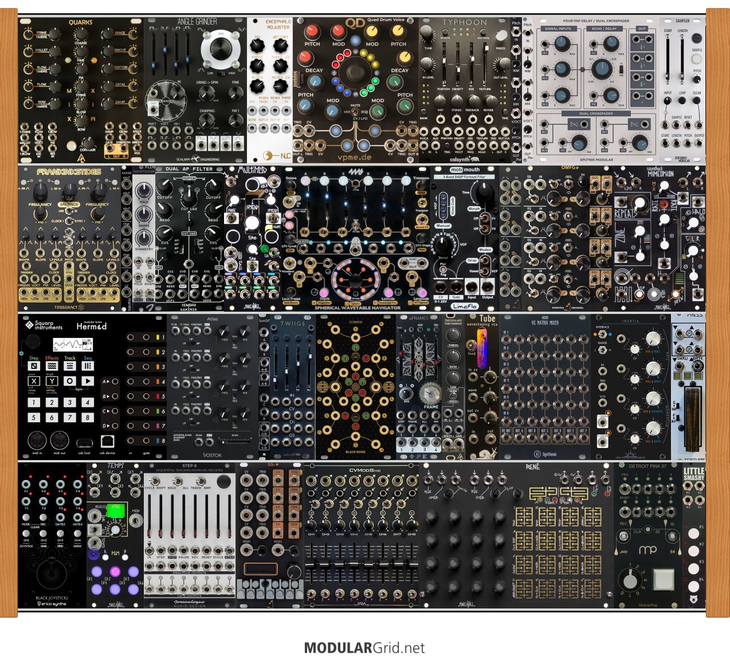Click the DAMPING knob on Angle Grinder
This screenshot has width=730, height=660.
207,121
